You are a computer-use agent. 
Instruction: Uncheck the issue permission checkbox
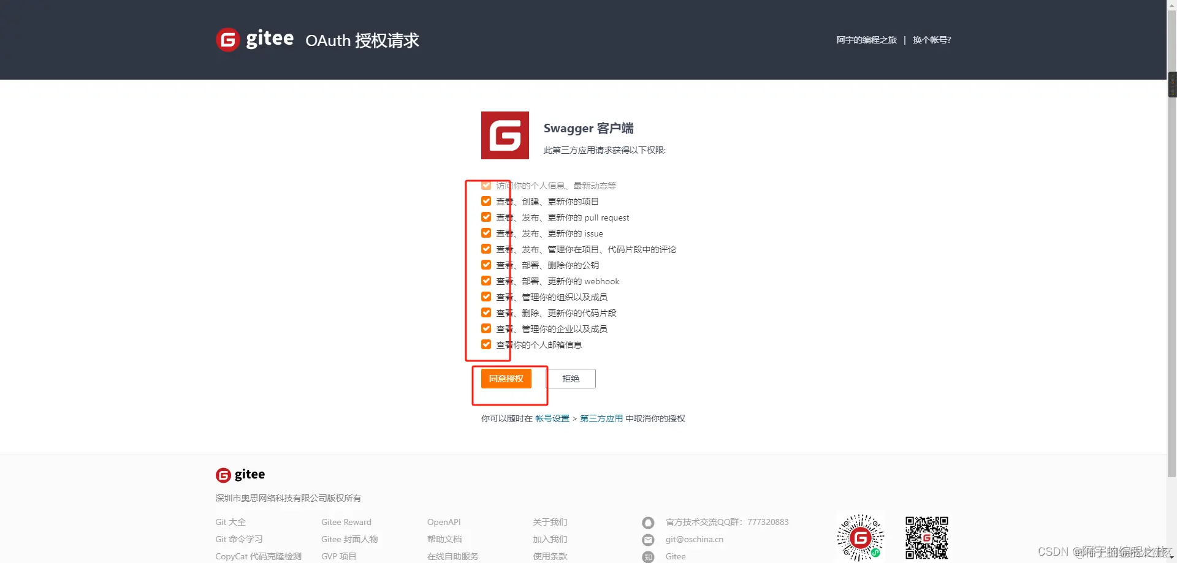[x=486, y=233]
